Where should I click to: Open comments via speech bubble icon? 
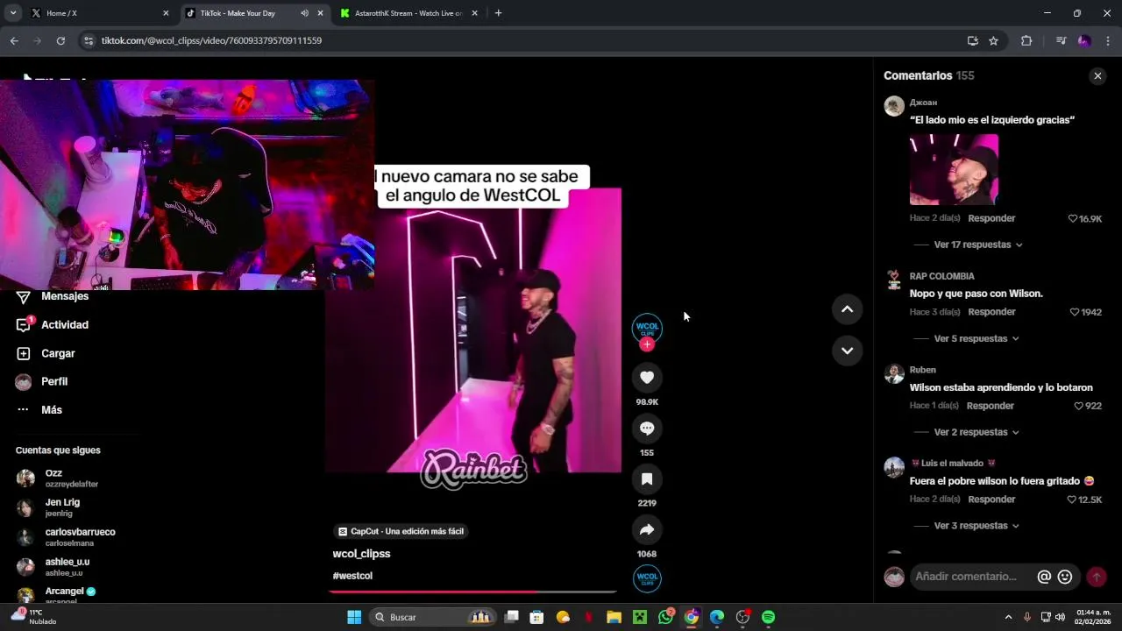click(x=647, y=429)
